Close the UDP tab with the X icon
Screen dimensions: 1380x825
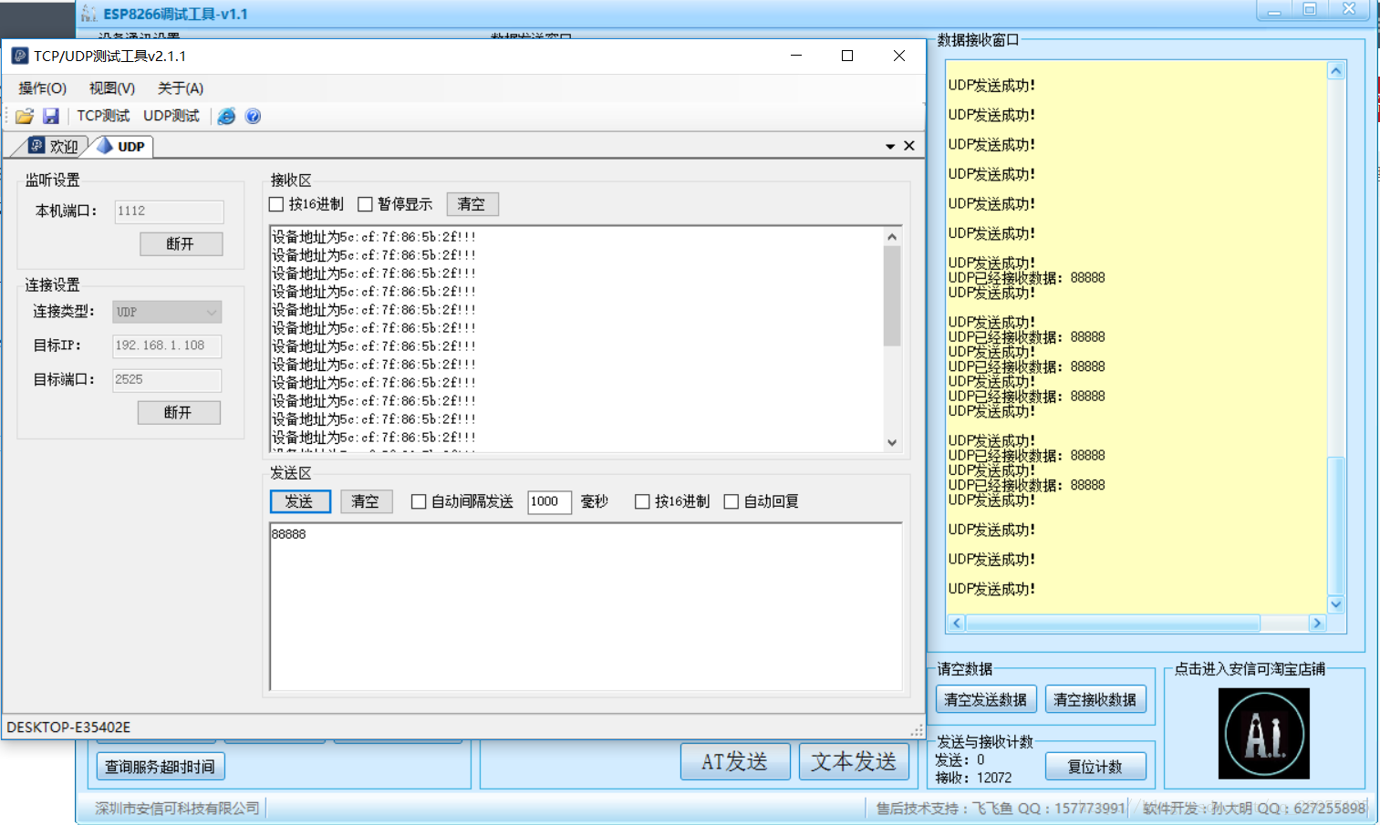(909, 146)
